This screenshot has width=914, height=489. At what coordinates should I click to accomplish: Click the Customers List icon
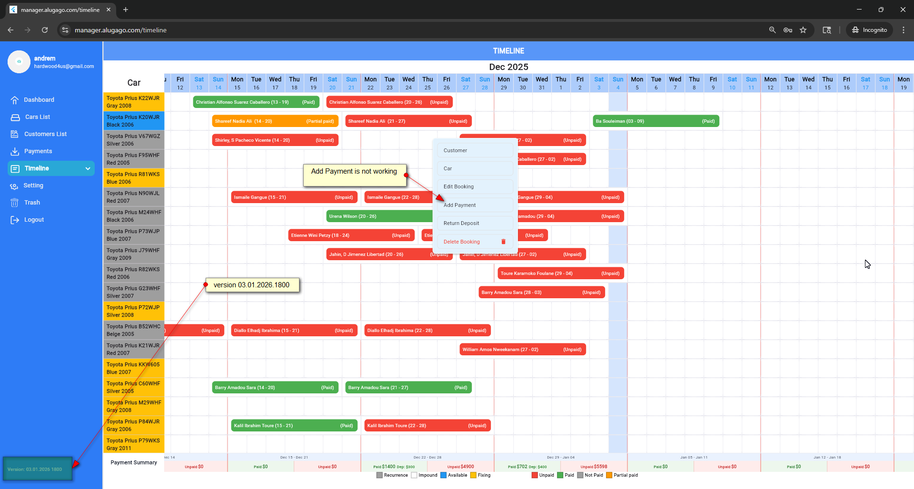pyautogui.click(x=15, y=134)
